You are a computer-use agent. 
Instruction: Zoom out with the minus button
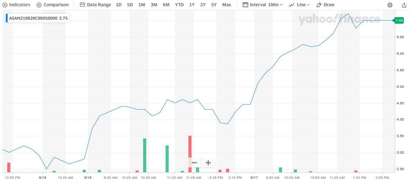(194, 163)
